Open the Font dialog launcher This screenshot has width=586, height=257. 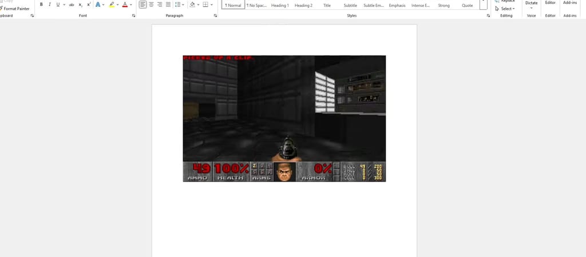[133, 16]
